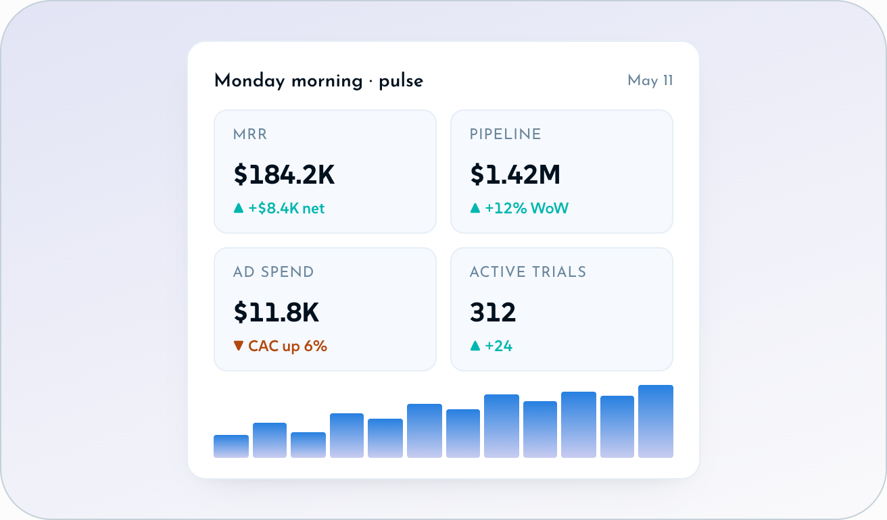Open the Active Trials metric card
887x520 pixels.
(562, 309)
